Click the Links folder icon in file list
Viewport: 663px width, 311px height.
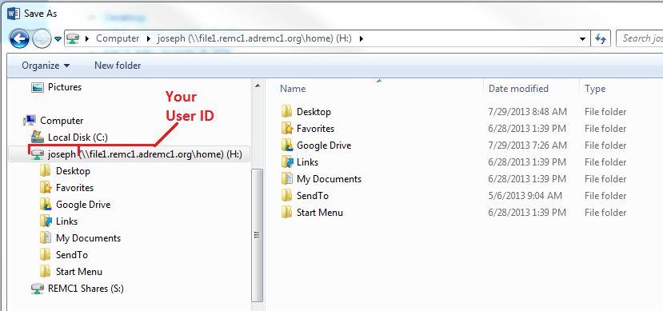coord(286,162)
